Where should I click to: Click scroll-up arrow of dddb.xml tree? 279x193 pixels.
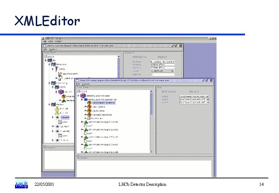click(119, 56)
